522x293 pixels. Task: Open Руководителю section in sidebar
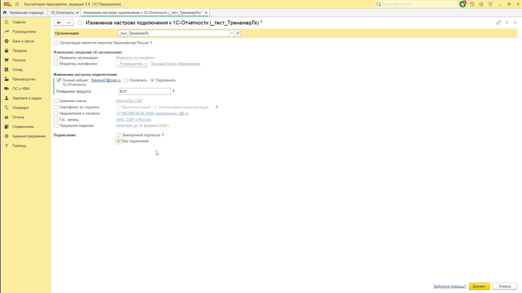25,32
